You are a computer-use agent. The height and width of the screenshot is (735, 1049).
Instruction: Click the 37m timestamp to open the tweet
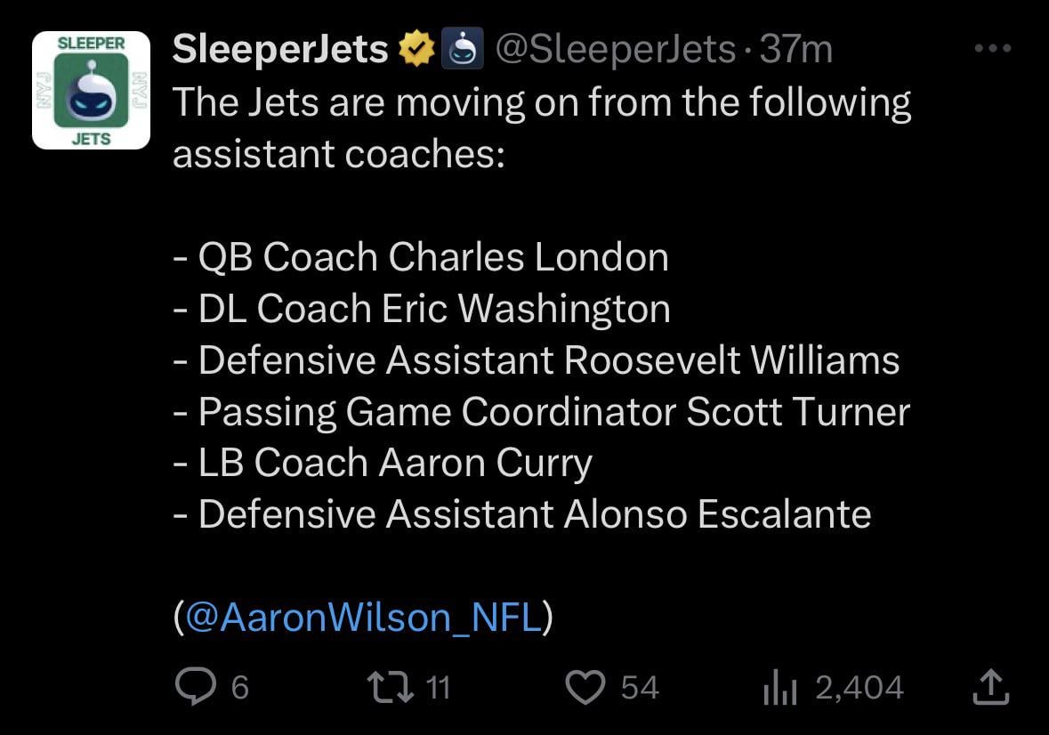click(798, 49)
